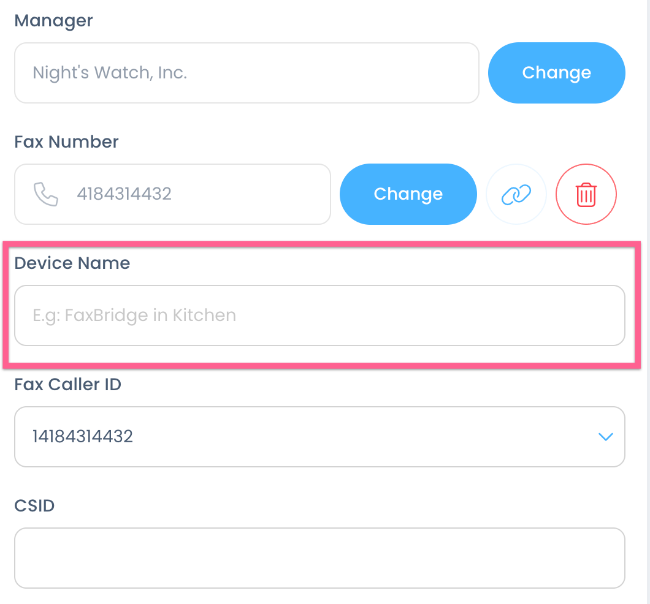Viewport: 650px width, 604px height.
Task: Click the phone handset icon in Fax Number field
Action: 45,194
